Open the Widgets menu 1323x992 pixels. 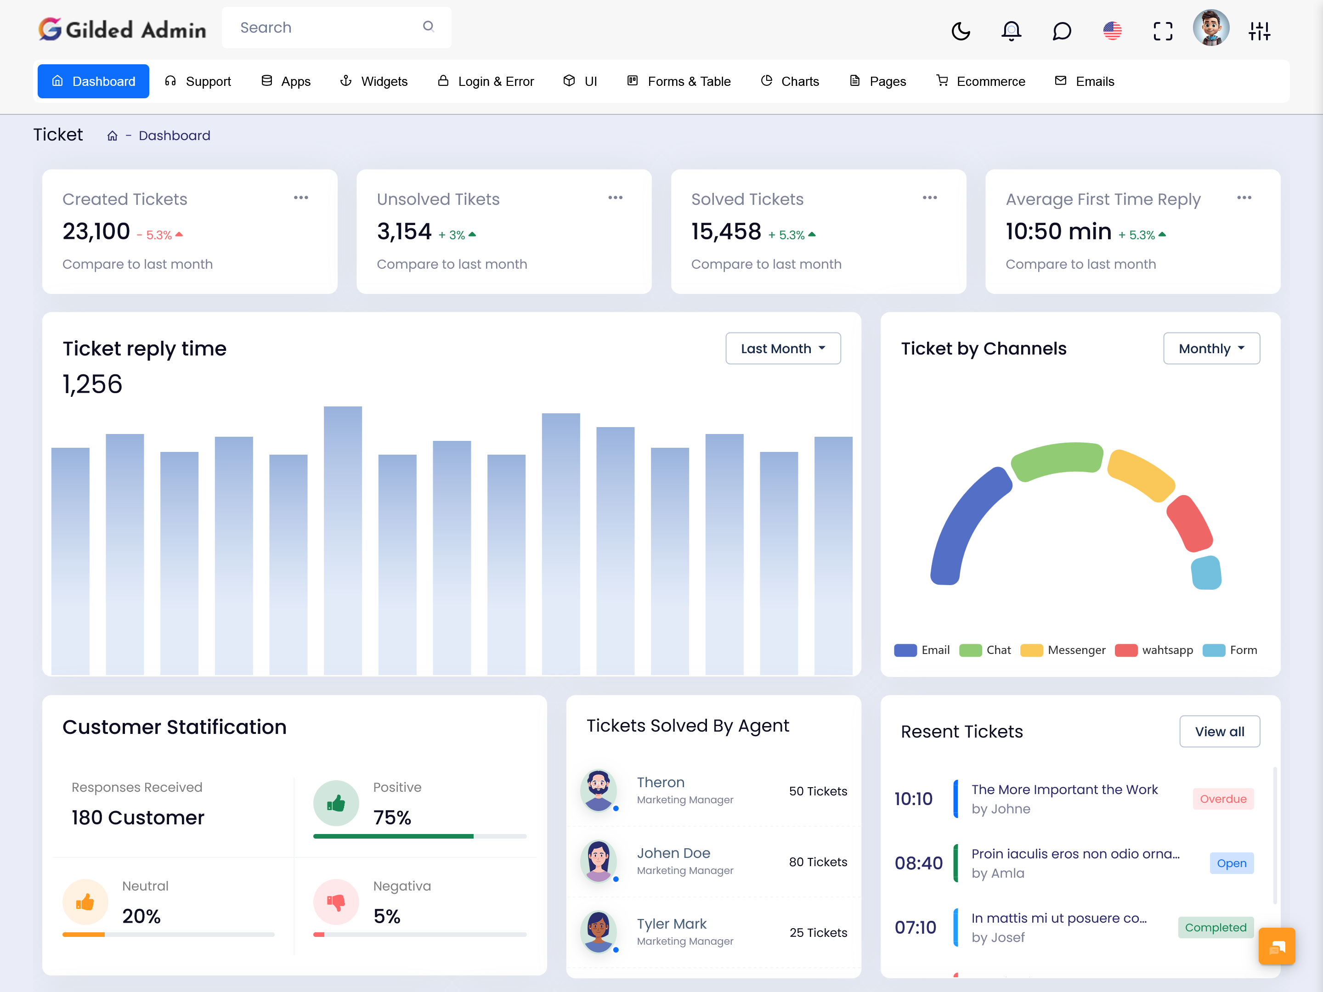(374, 81)
